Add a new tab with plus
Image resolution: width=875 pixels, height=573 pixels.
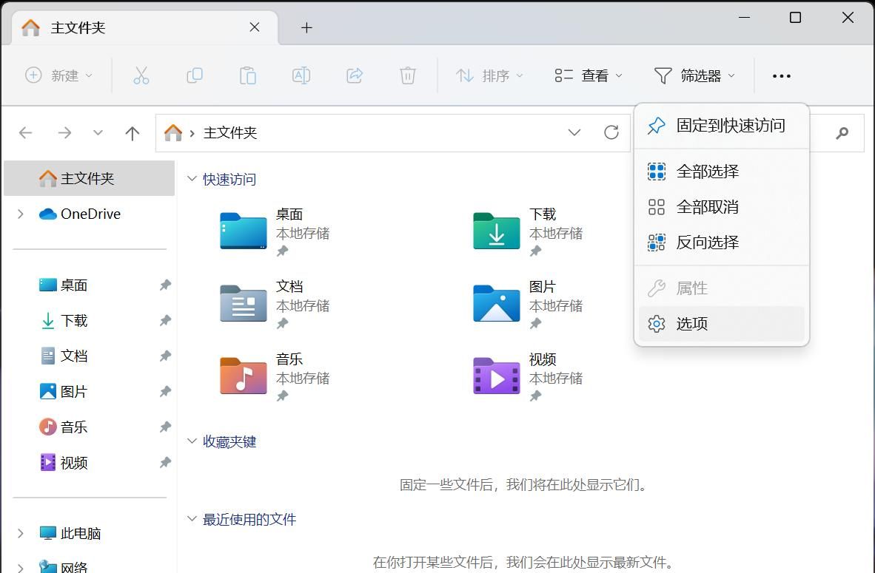click(x=306, y=27)
